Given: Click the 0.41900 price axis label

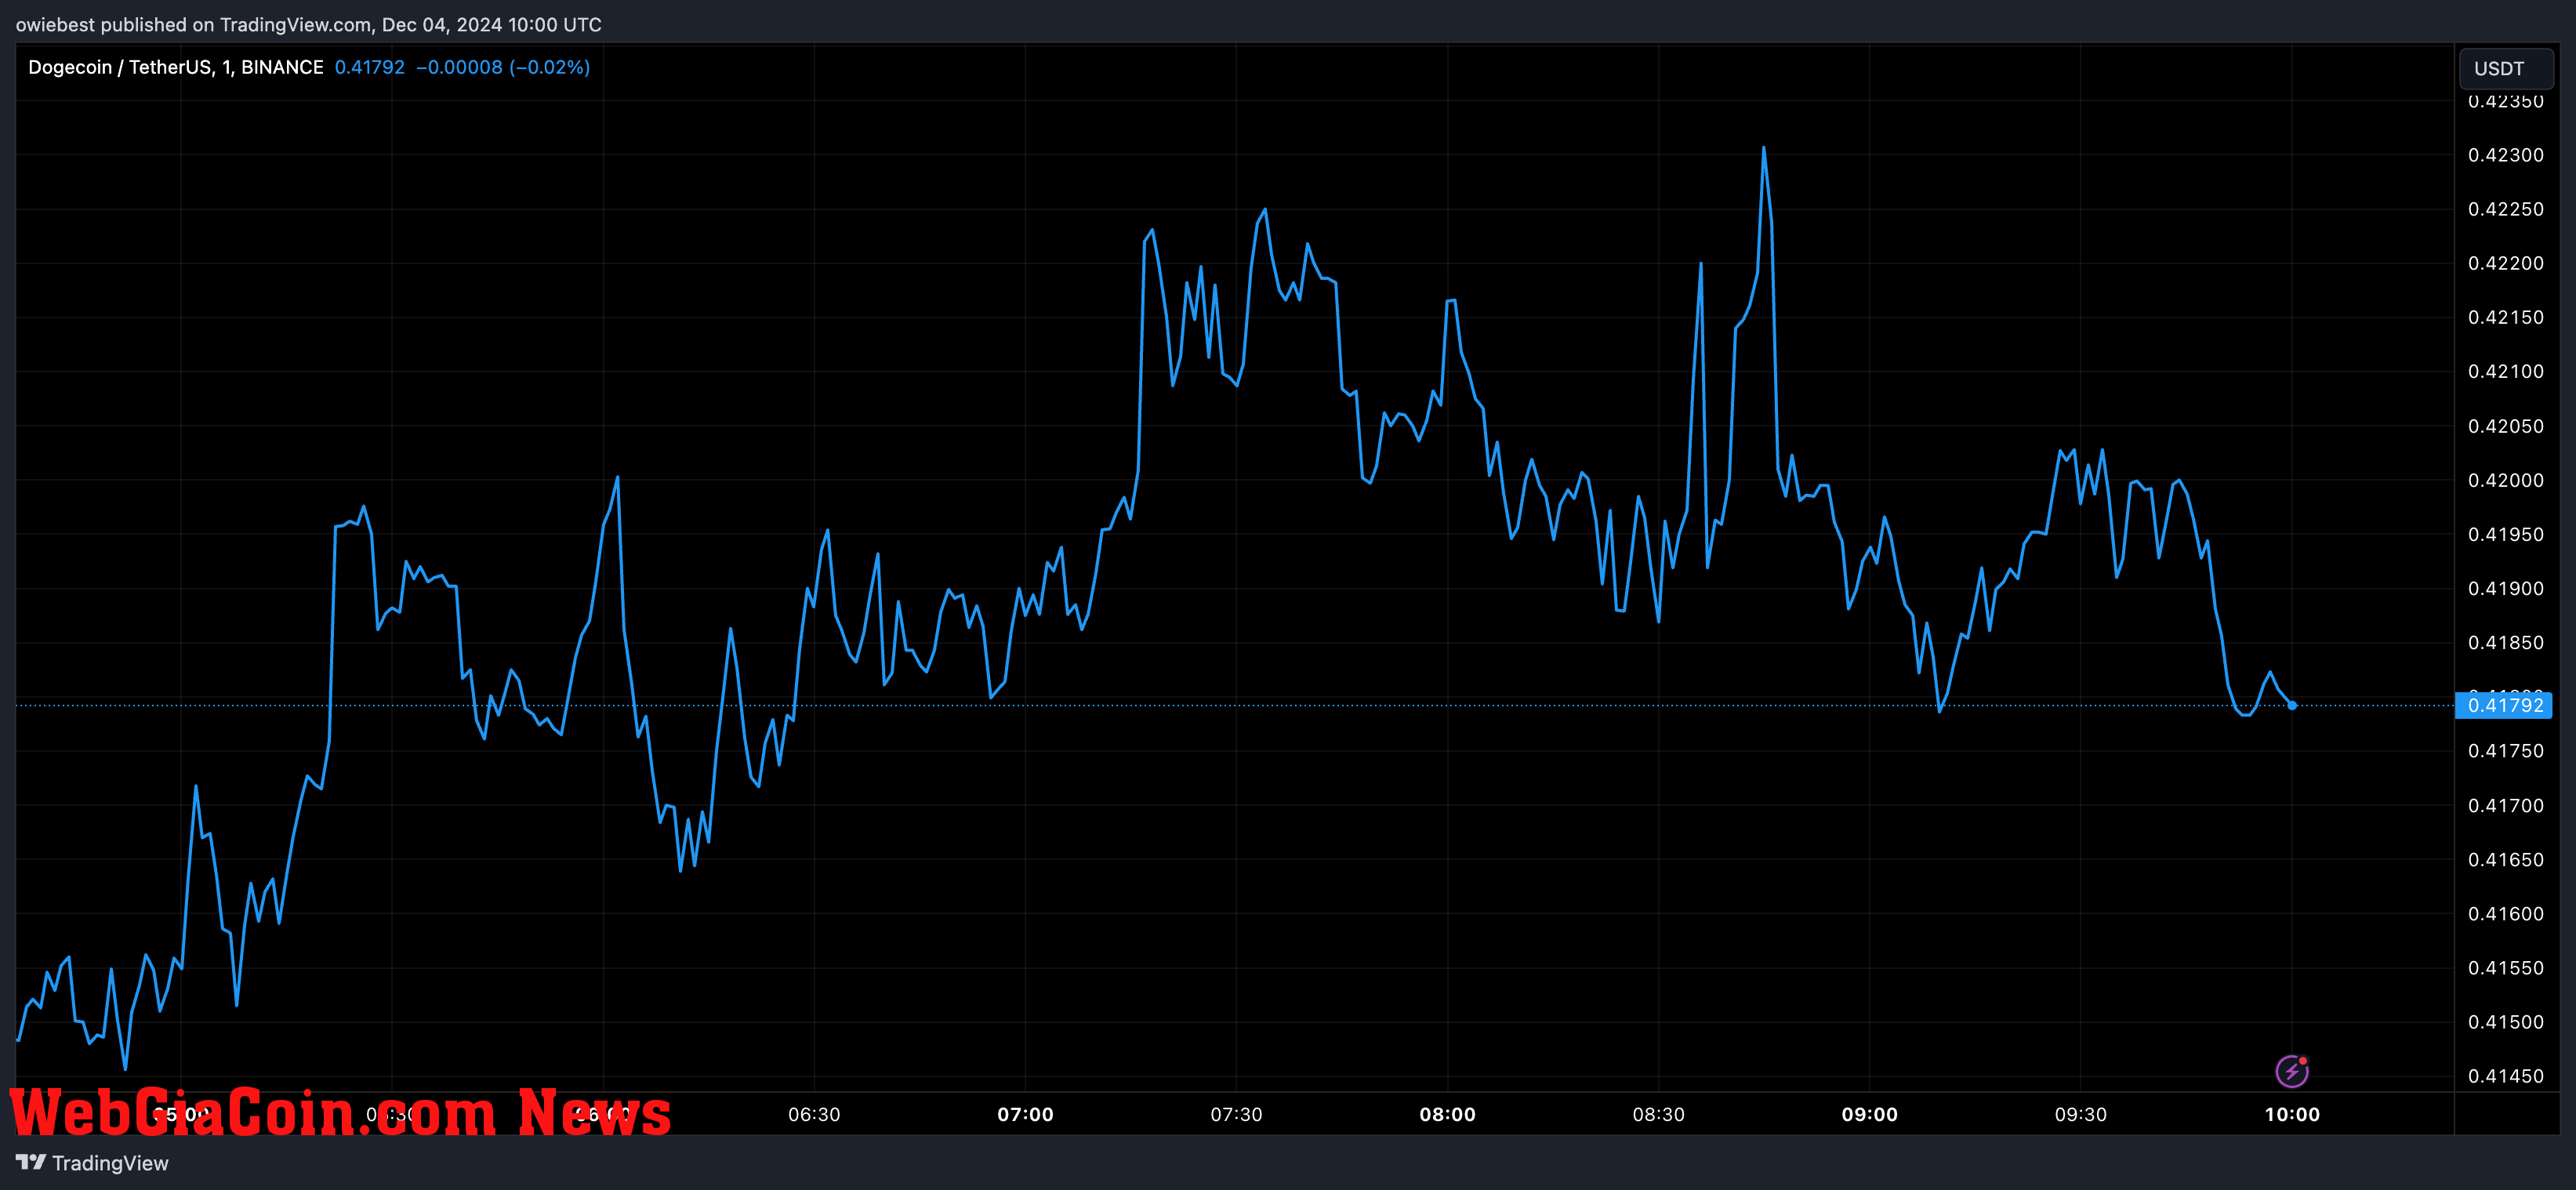Looking at the screenshot, I should [2505, 588].
